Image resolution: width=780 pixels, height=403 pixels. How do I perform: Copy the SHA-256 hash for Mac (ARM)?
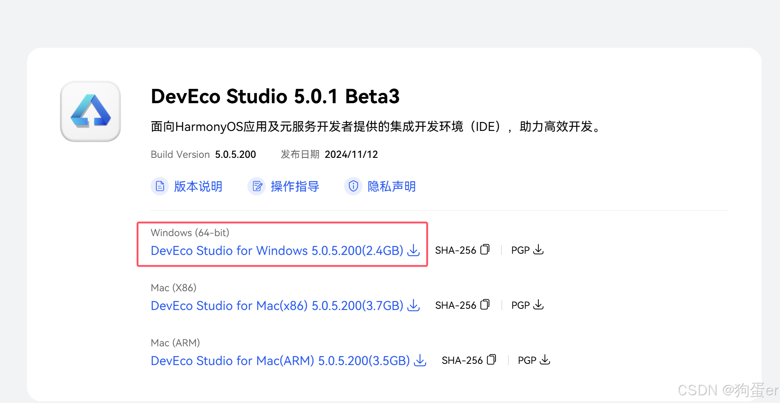pyautogui.click(x=491, y=360)
